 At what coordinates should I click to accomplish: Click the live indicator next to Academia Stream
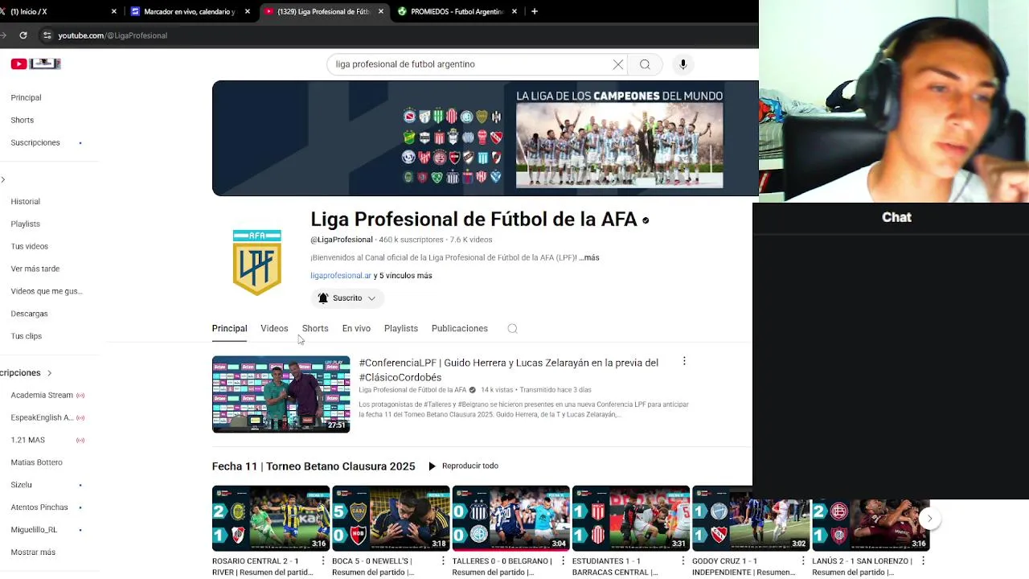coord(80,396)
